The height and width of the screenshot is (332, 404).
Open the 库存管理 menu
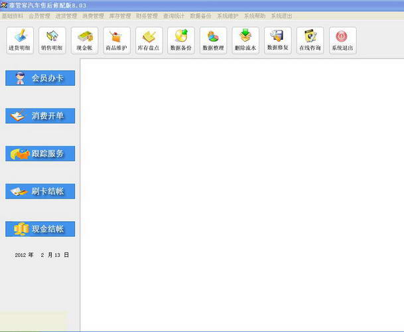(x=120, y=16)
